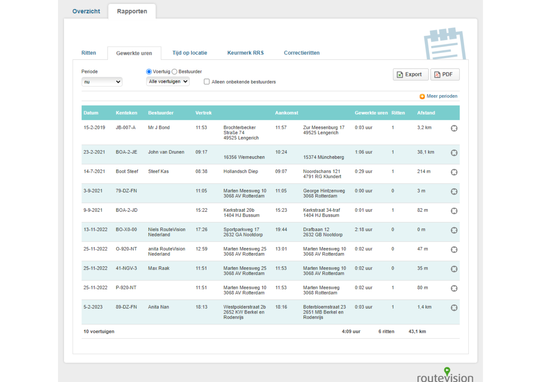Click the locate icon for Boot Steef row
The width and height of the screenshot is (541, 382).
(x=454, y=172)
